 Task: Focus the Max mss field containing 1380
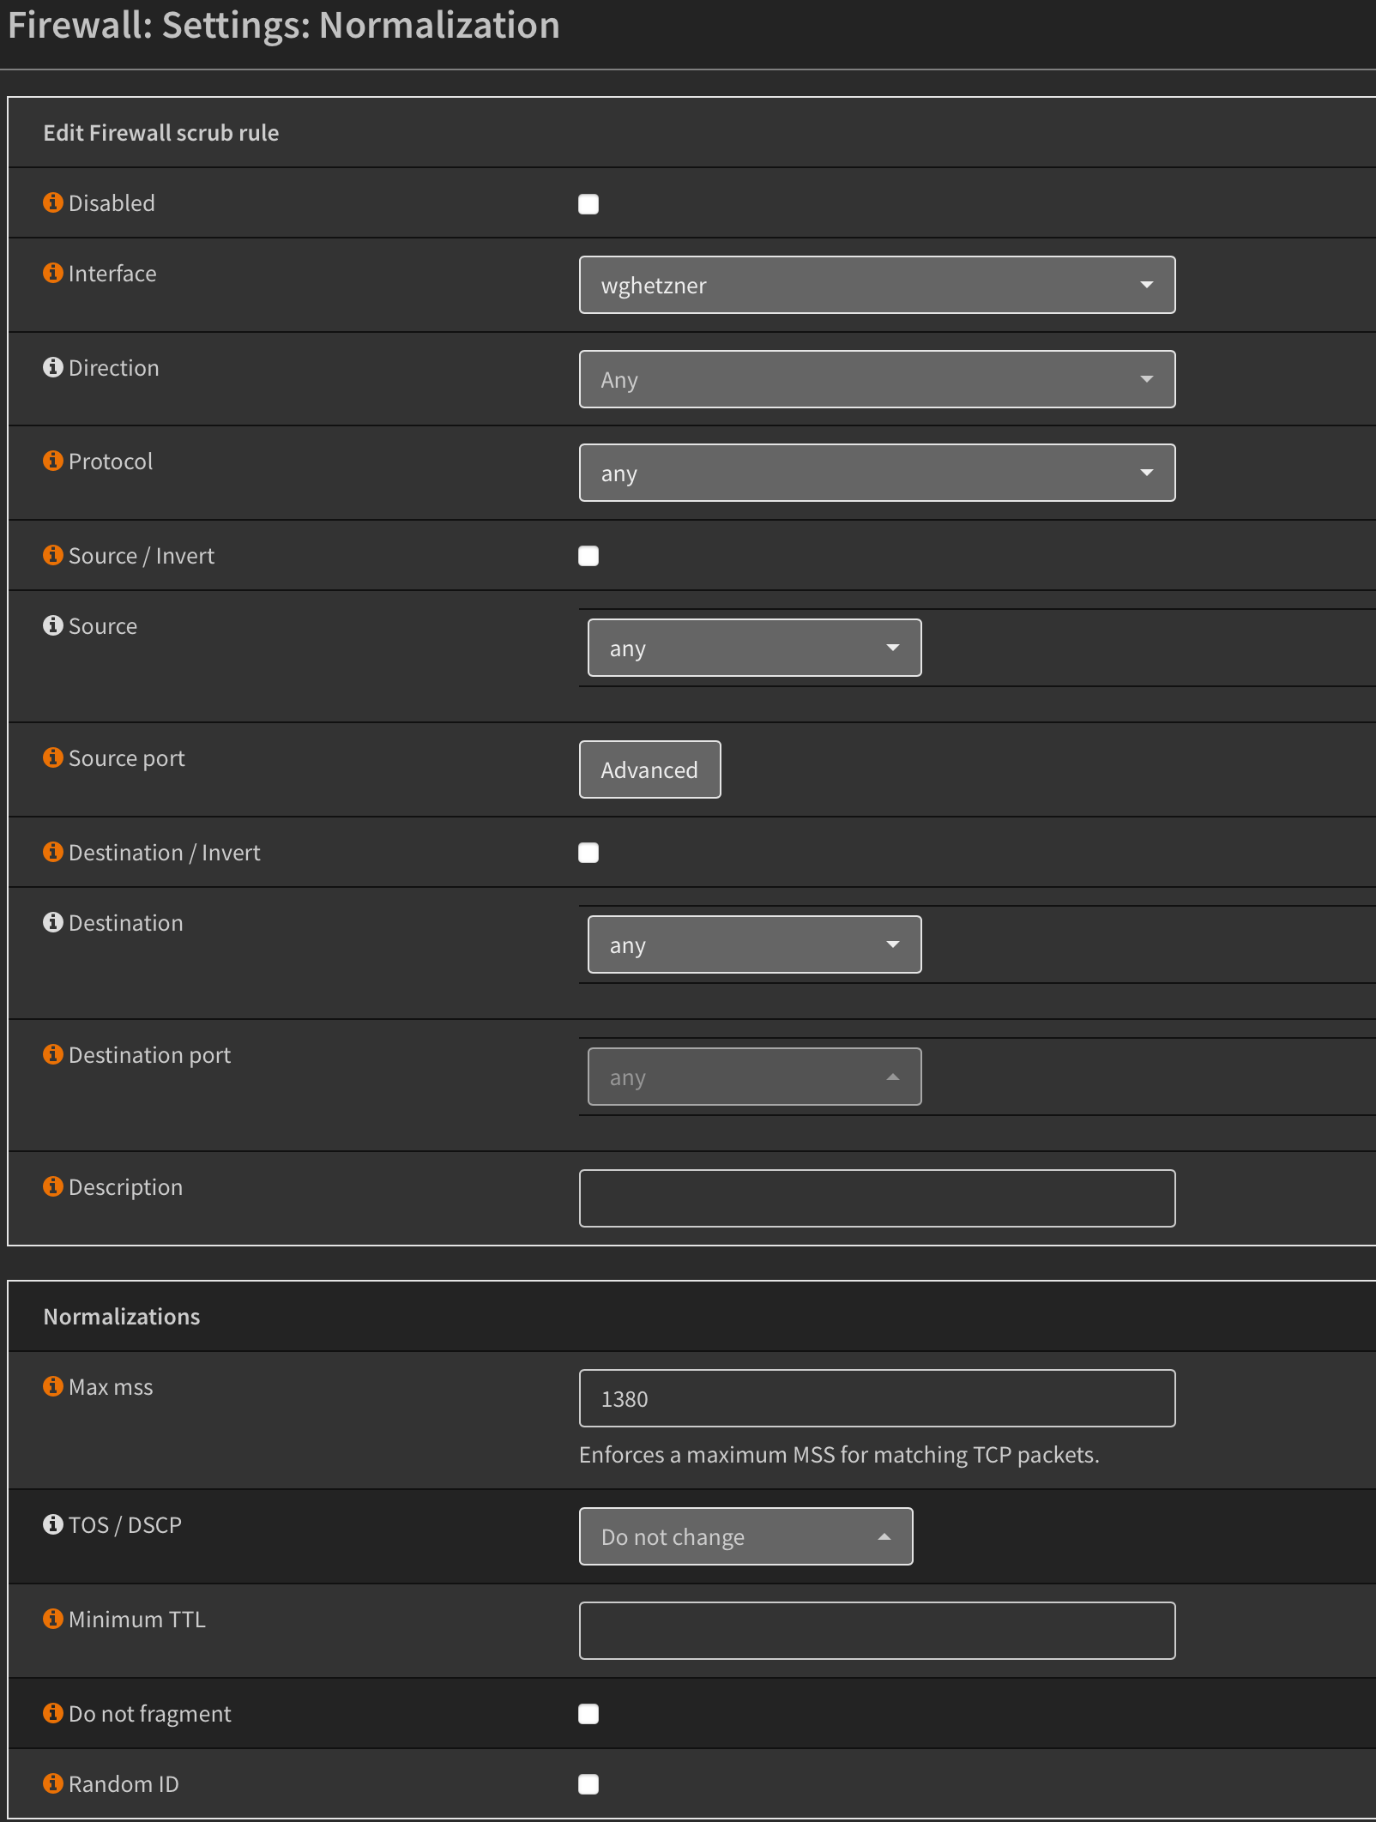pyautogui.click(x=877, y=1398)
